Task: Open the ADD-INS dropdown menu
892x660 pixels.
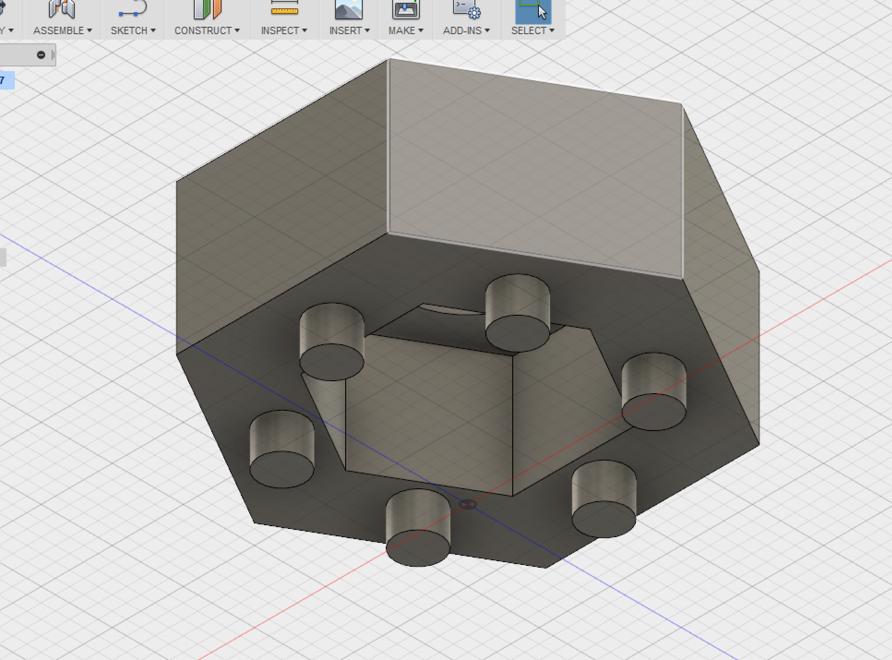Action: 467,30
